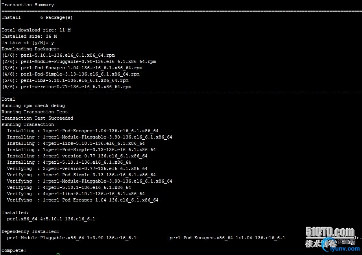Image resolution: width=362 pixels, height=255 pixels.
Task: Click the 51CTO.com watermark logo
Action: 330,232
